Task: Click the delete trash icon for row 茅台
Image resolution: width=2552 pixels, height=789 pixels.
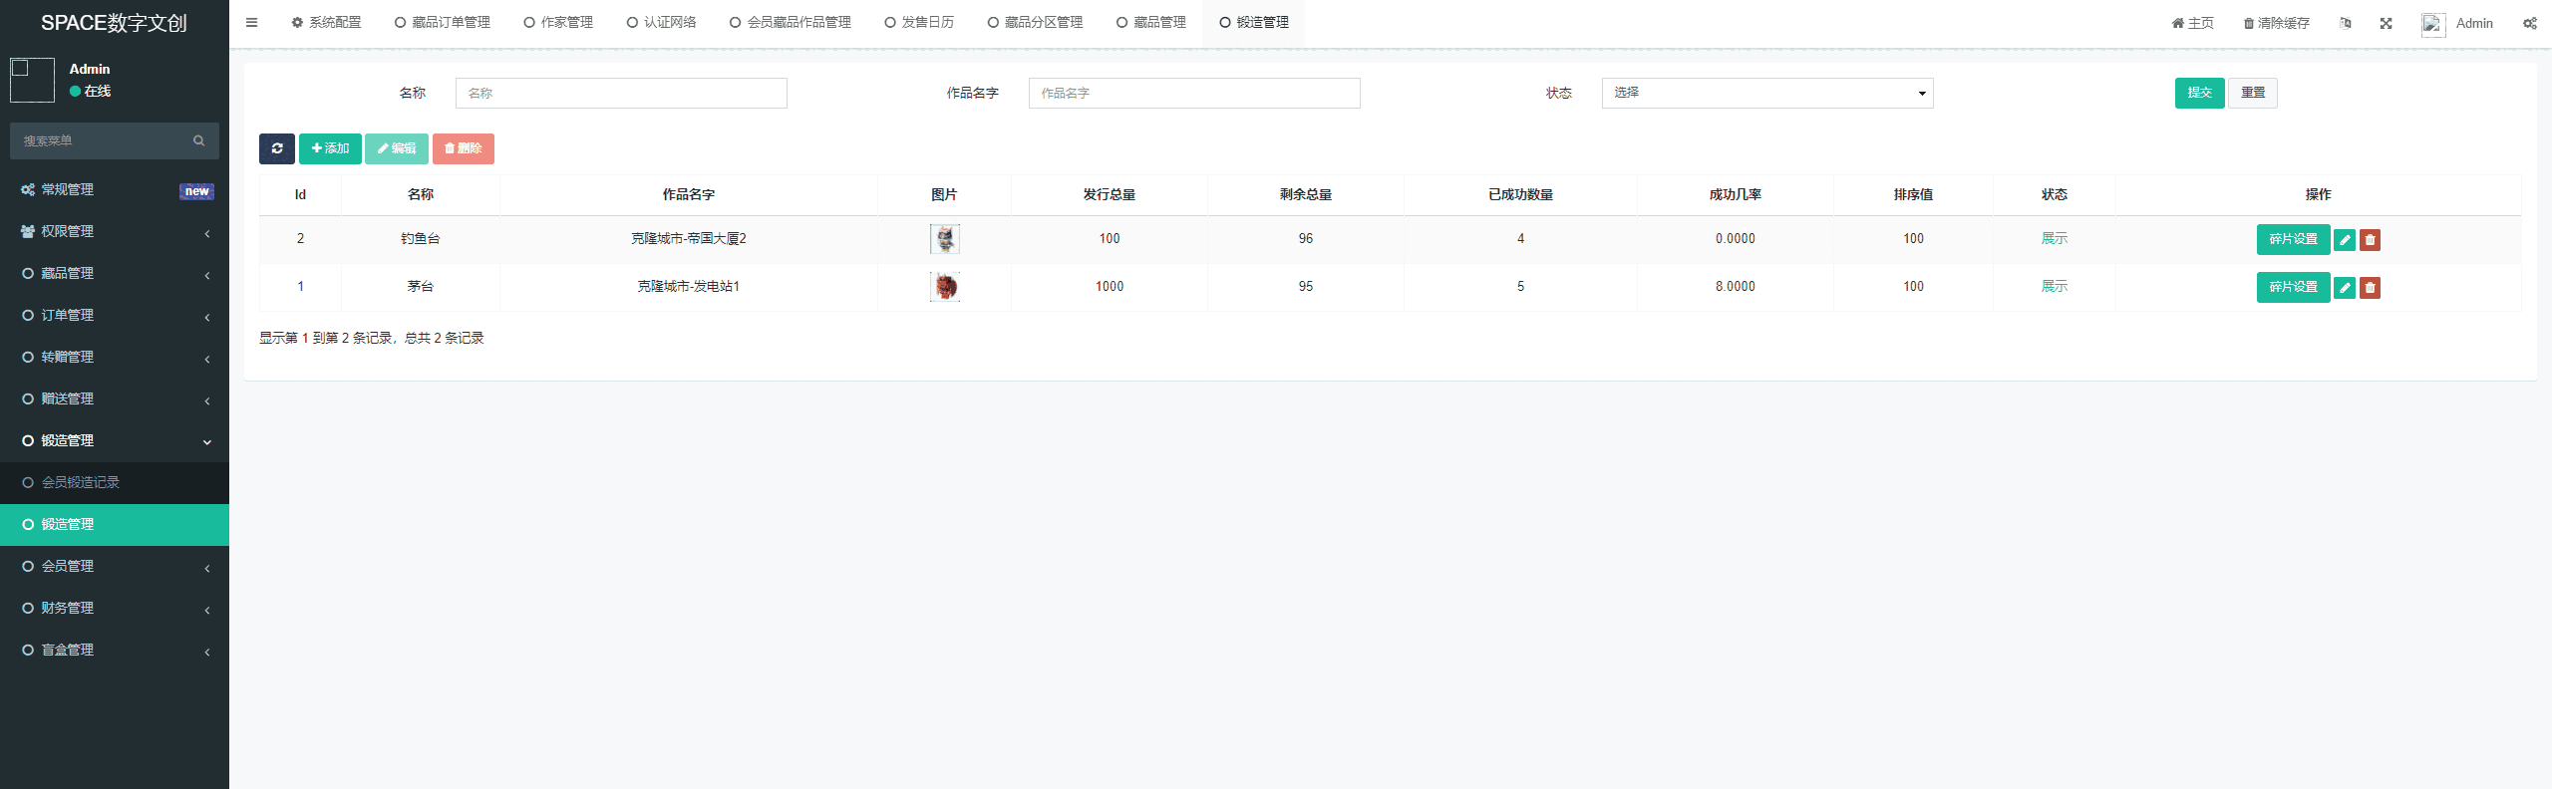Action: pos(2370,287)
